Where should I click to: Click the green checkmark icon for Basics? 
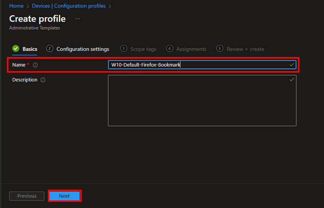point(16,49)
